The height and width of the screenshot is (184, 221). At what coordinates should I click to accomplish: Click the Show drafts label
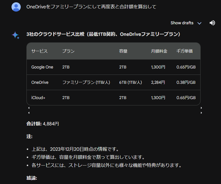[x=182, y=23]
